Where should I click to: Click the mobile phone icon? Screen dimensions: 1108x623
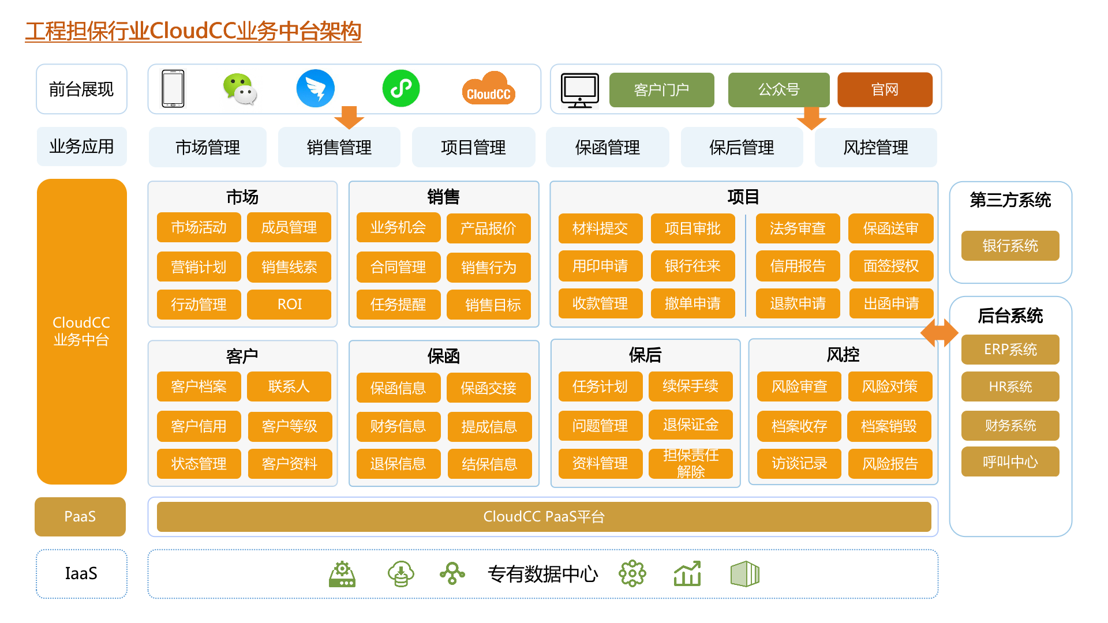click(x=173, y=89)
